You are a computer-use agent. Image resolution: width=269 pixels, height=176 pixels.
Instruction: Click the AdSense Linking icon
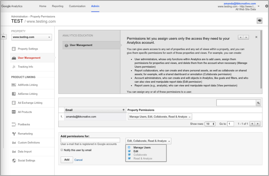pos(14,94)
